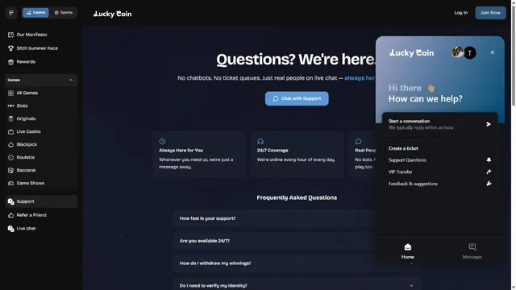Select the Messages tab in chat widget

[x=472, y=251]
